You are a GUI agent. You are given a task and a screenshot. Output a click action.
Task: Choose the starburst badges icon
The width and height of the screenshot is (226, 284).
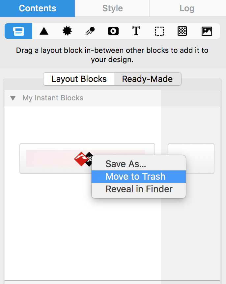[67, 31]
